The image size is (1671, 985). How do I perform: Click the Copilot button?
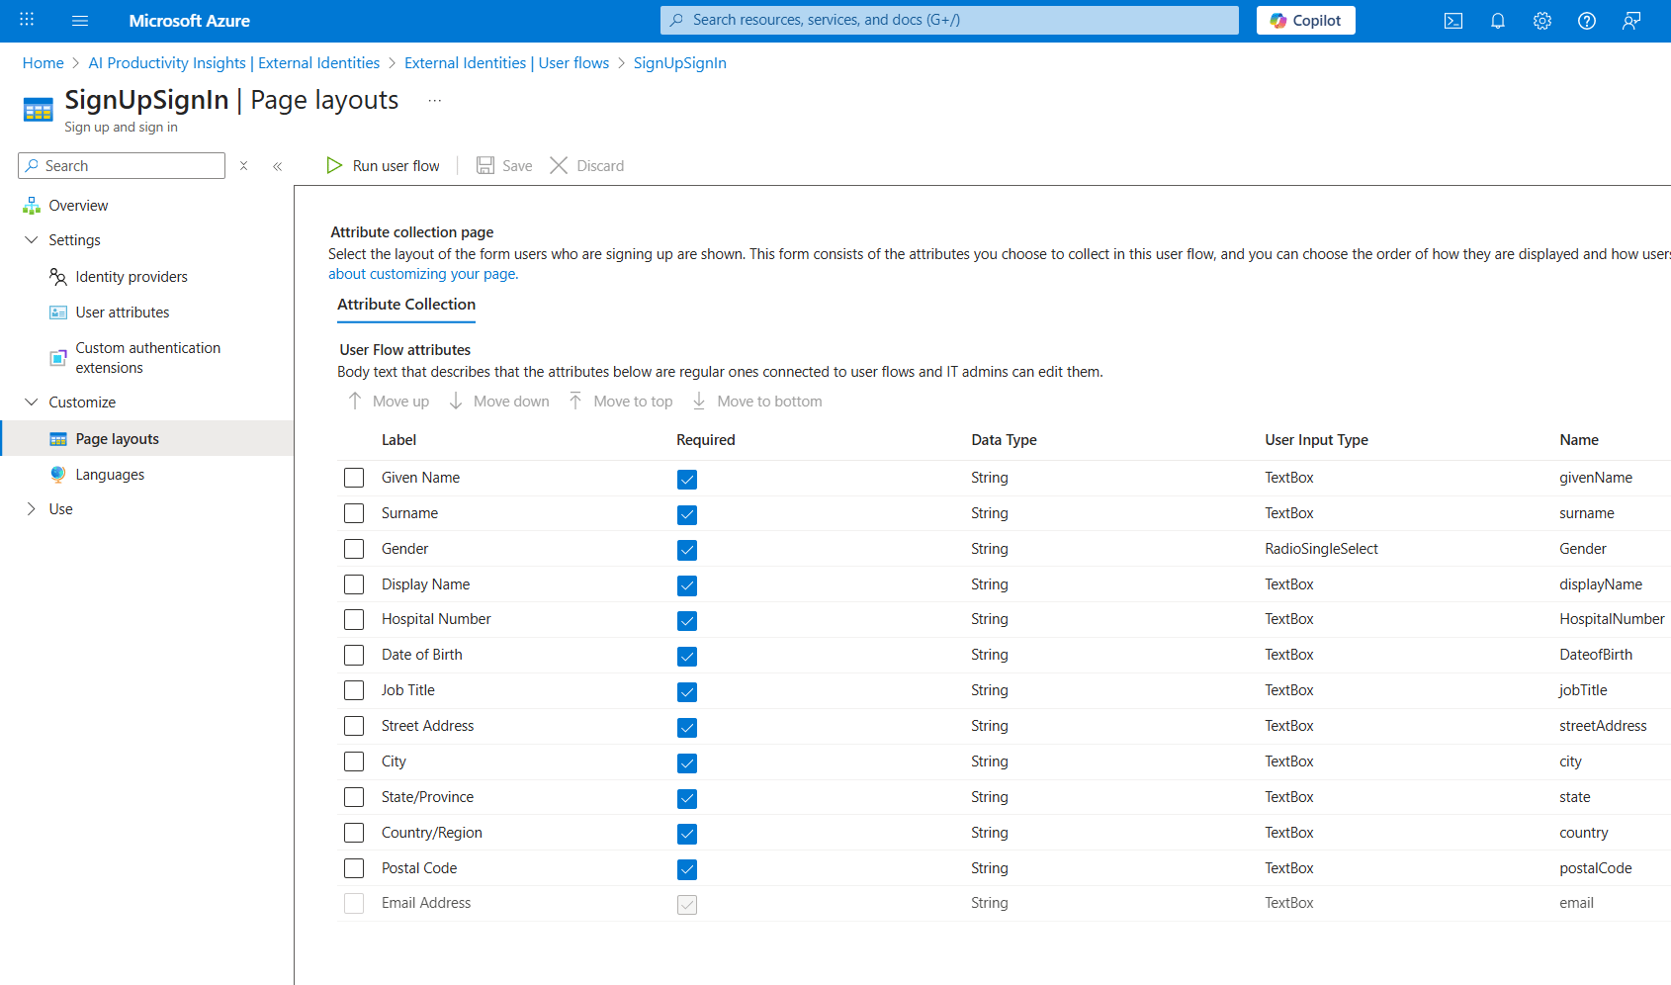click(1305, 21)
